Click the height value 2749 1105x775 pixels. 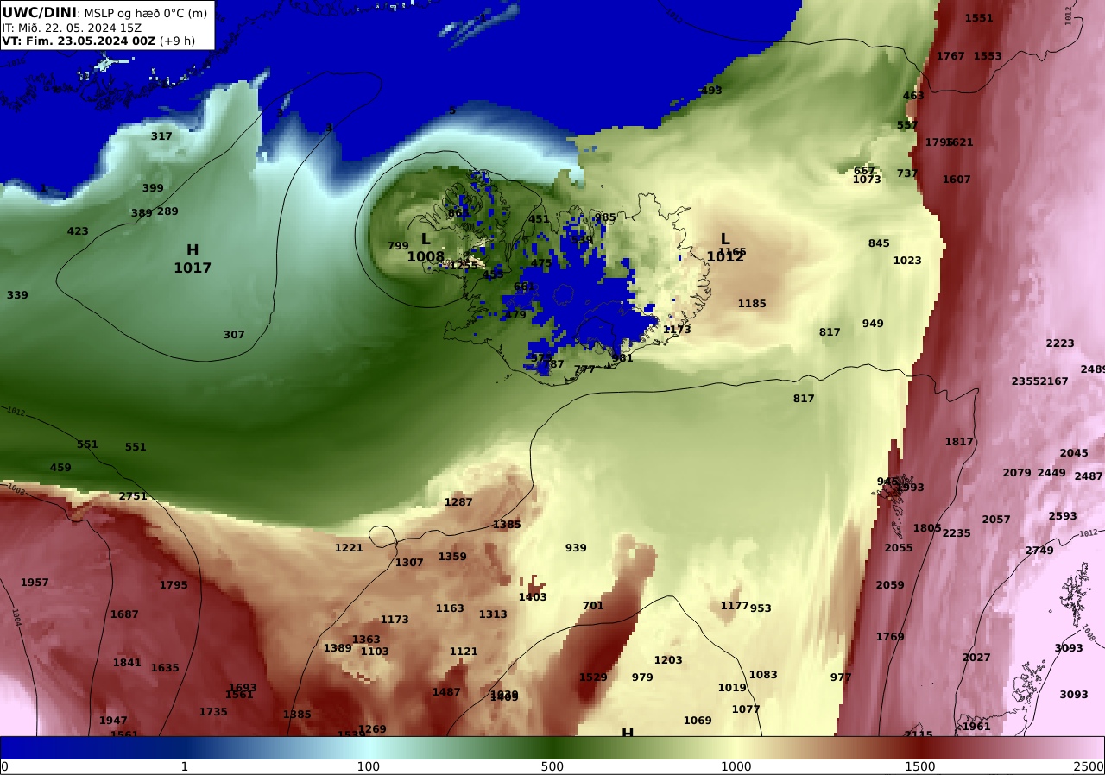click(1039, 551)
